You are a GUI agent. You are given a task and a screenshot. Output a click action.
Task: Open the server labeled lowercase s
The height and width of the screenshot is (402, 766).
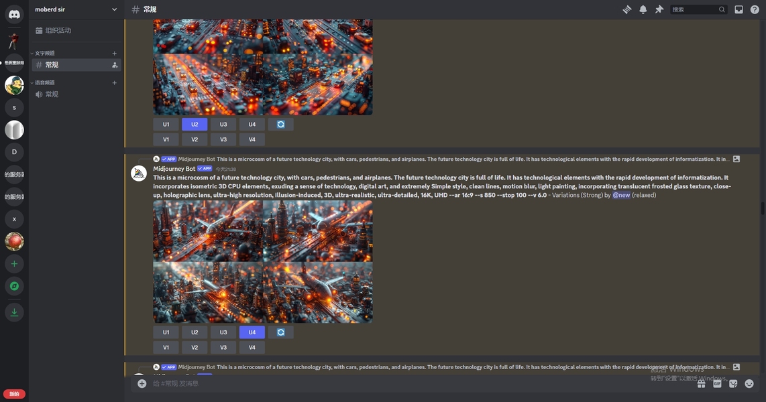tap(14, 107)
